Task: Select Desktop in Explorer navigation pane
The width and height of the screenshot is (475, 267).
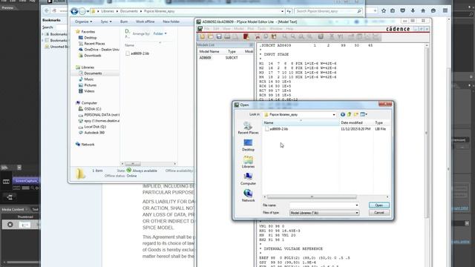Action: pos(91,38)
